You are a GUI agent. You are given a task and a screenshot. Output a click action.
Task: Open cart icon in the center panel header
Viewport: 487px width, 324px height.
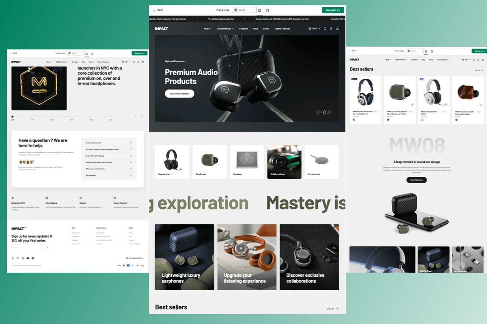point(337,28)
